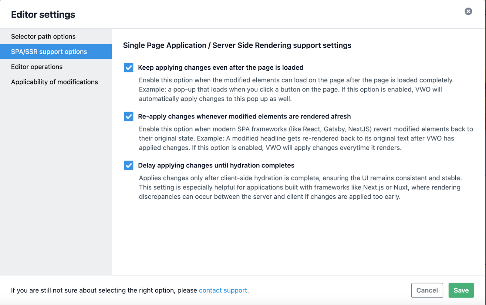This screenshot has height=305, width=486.
Task: Uncheck Keep applying changes after page load
Action: [129, 68]
